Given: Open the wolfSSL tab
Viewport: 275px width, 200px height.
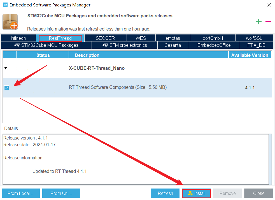Looking at the screenshot, I should click(254, 38).
